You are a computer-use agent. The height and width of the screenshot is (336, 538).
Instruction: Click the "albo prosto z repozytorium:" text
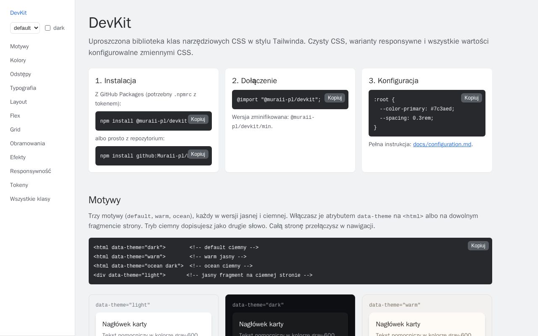pyautogui.click(x=130, y=138)
